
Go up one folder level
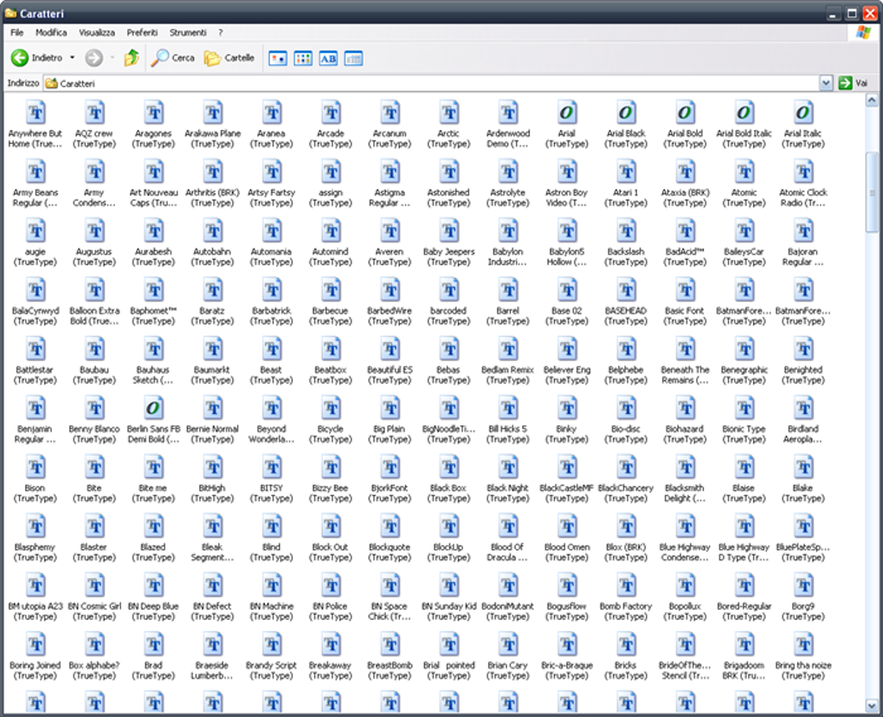tap(132, 57)
